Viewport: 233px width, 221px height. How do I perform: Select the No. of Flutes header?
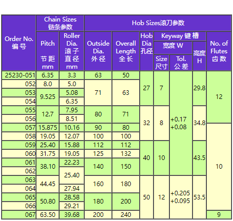(219, 51)
